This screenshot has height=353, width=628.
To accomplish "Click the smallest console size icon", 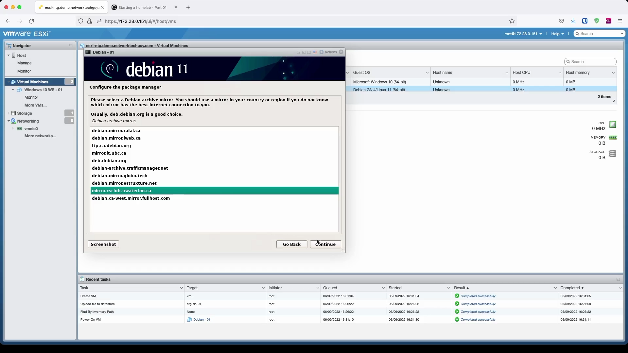I will (x=299, y=52).
